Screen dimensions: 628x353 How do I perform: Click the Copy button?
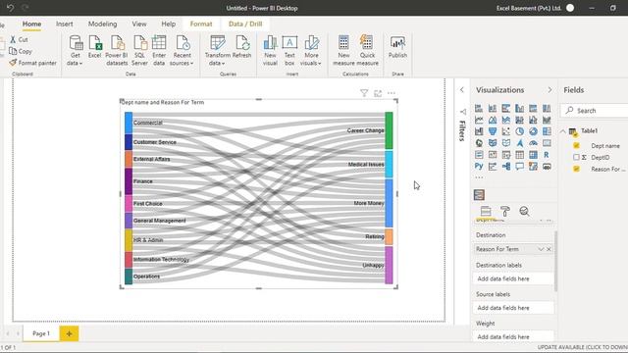21,51
